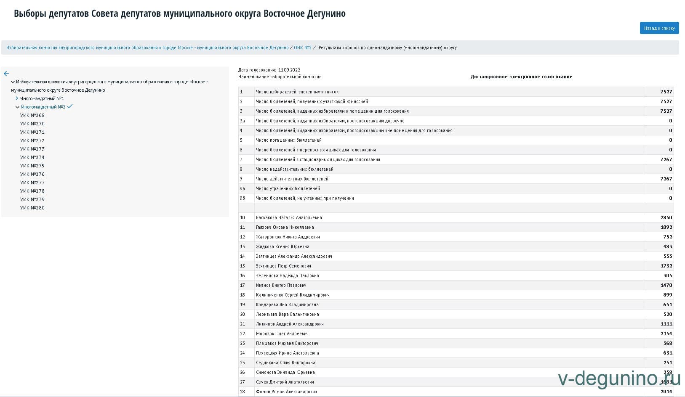685x397 pixels.
Task: Click the back arrow icon in sidebar
Action: click(x=6, y=74)
